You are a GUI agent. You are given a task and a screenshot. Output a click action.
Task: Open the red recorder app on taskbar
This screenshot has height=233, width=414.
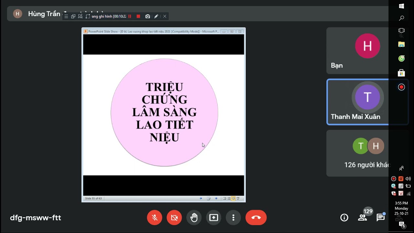[401, 87]
